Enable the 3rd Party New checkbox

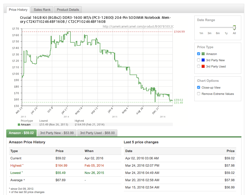pyautogui.click(x=199, y=60)
